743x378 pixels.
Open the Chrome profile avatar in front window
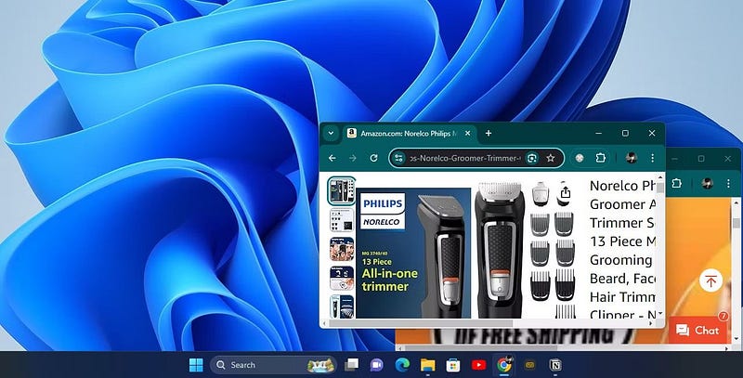tap(632, 158)
